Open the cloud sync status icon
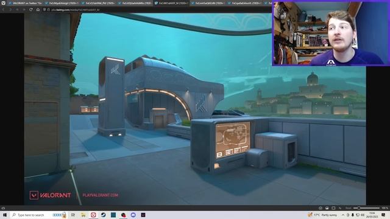The image size is (390, 219). (x=3, y=208)
